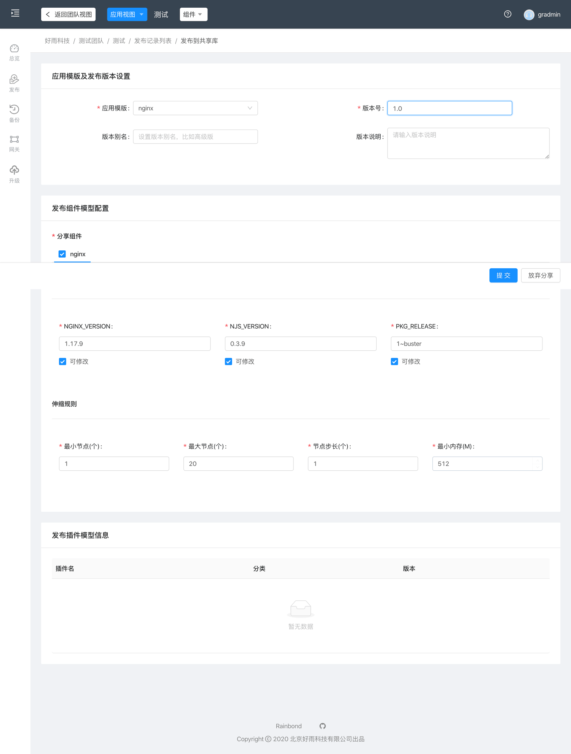This screenshot has height=754, width=571.
Task: Select the nginx component tab label
Action: click(x=78, y=254)
